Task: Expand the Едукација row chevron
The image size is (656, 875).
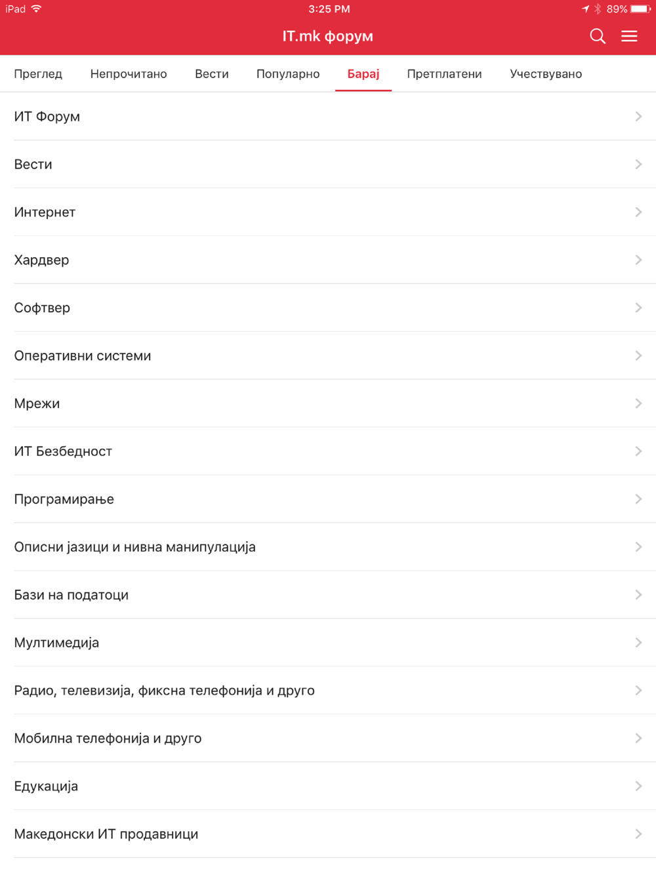Action: (x=638, y=786)
